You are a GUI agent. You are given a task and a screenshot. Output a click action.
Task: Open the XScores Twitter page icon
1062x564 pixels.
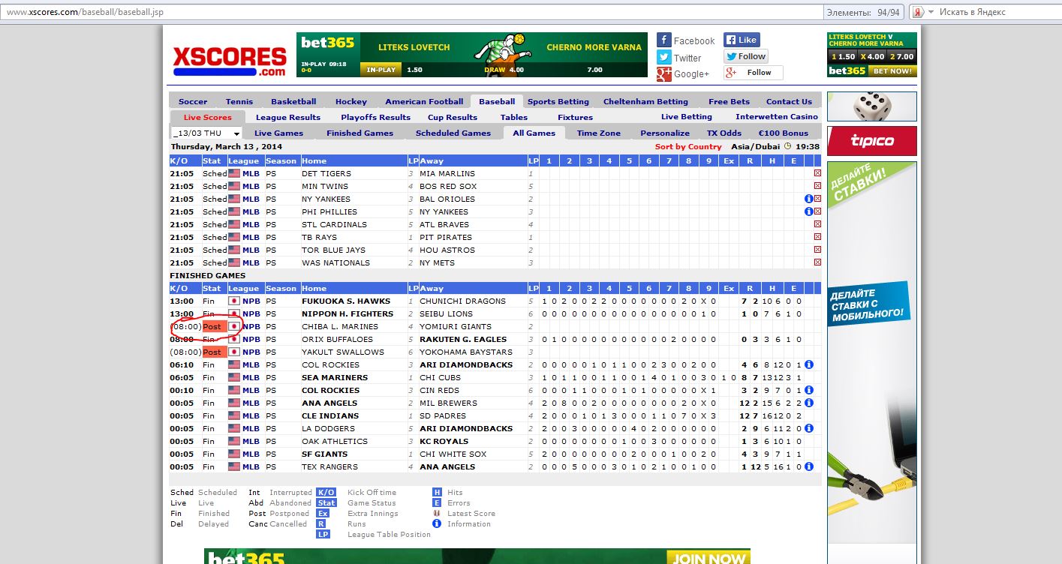663,57
